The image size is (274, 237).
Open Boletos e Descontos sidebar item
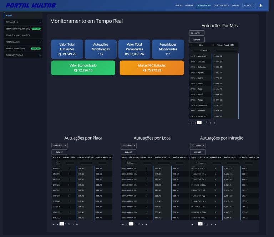coord(23,49)
